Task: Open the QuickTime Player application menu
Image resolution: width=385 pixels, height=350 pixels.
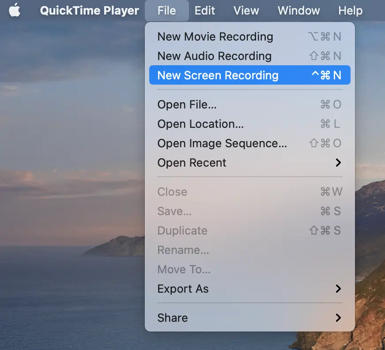Action: [89, 11]
